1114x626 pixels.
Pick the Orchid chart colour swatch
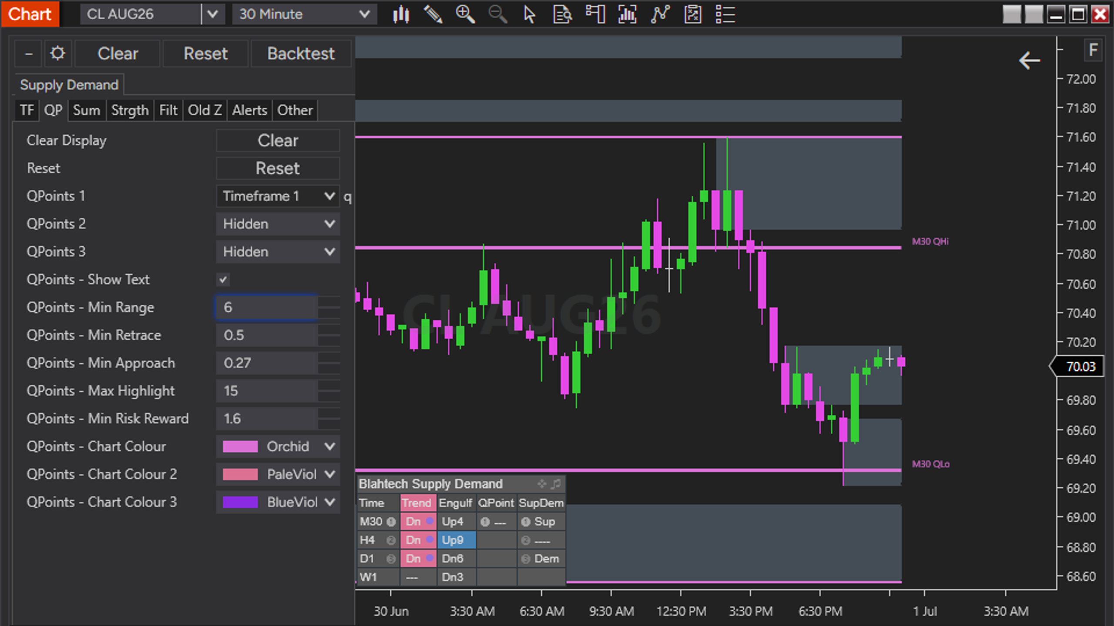[240, 446]
